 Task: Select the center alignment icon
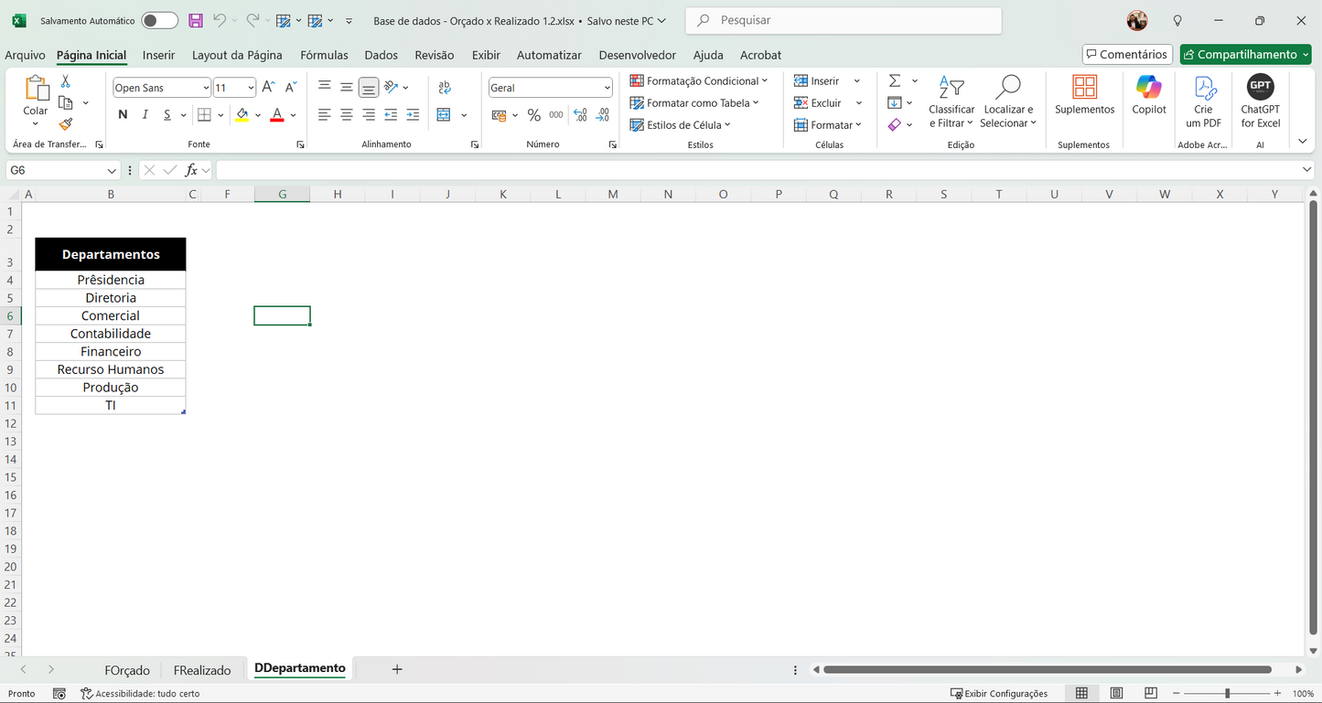(x=346, y=114)
